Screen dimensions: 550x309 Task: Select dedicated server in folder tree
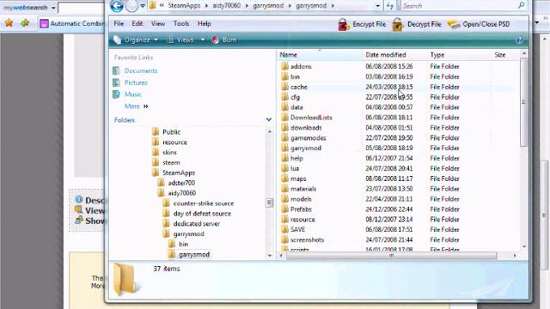pos(197,223)
